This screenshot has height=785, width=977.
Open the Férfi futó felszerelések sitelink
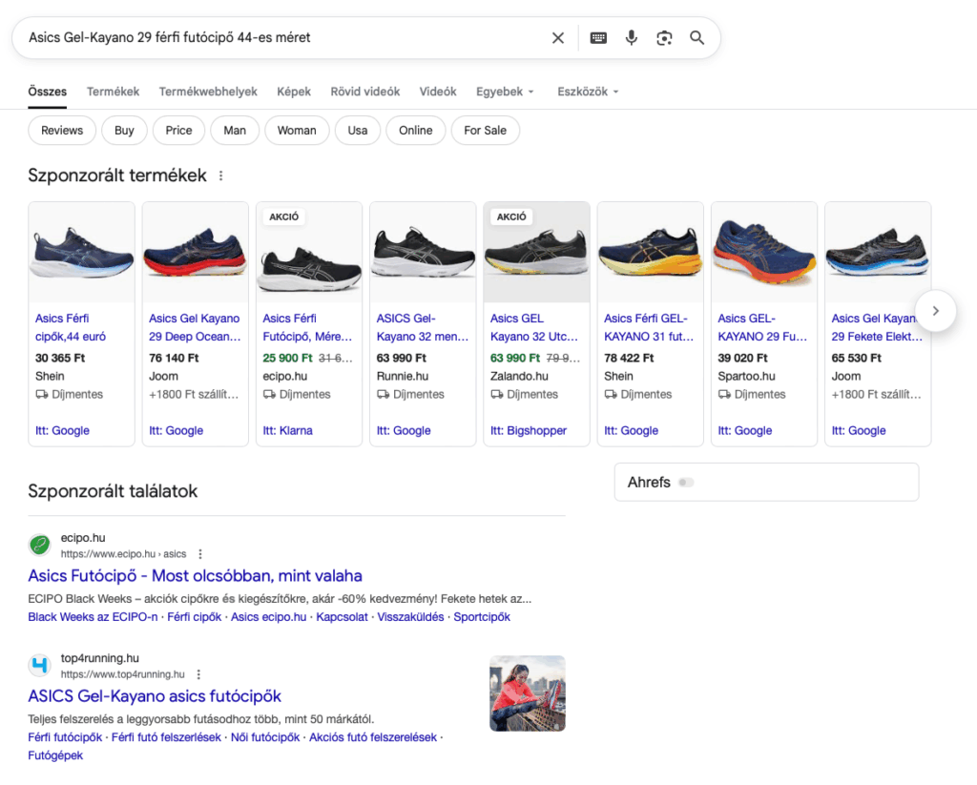click(x=166, y=737)
